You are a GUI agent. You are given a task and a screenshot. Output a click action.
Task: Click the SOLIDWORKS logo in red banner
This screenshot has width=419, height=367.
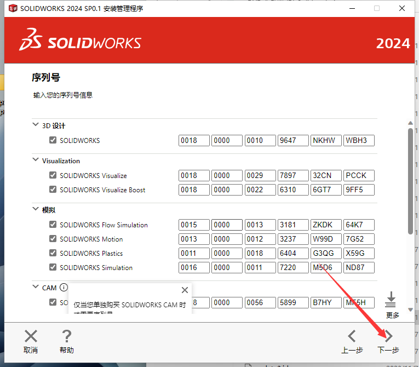click(81, 43)
